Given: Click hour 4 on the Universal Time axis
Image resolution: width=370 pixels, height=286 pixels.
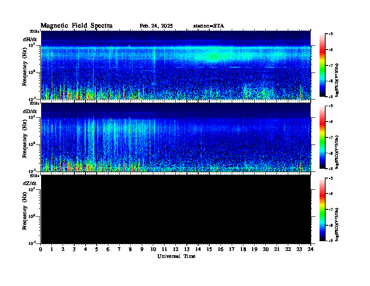Looking at the screenshot, I should tap(85, 249).
